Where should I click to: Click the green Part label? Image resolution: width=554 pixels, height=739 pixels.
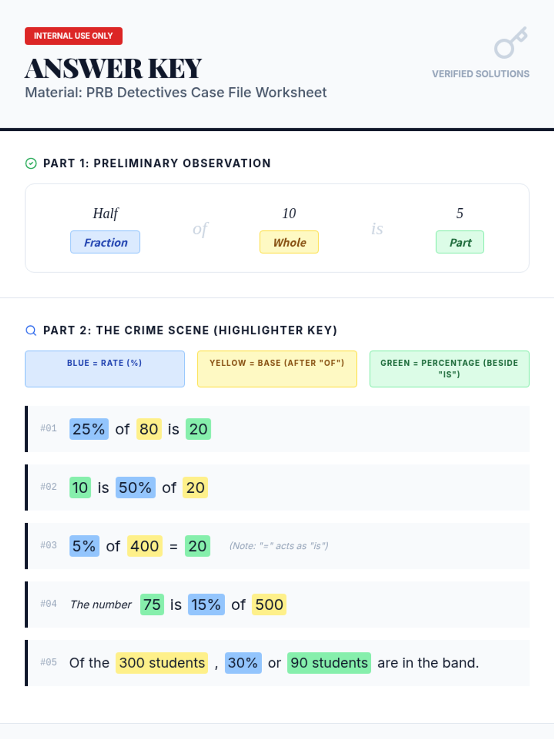[460, 242]
